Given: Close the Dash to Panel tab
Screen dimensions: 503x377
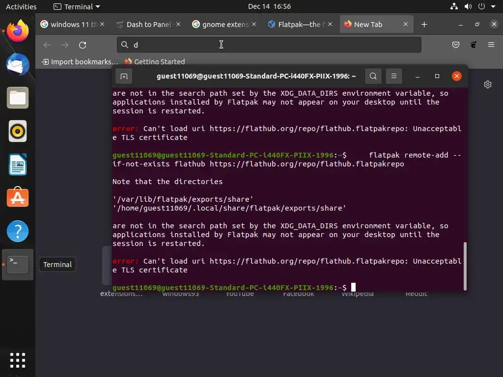Looking at the screenshot, I should [x=178, y=25].
